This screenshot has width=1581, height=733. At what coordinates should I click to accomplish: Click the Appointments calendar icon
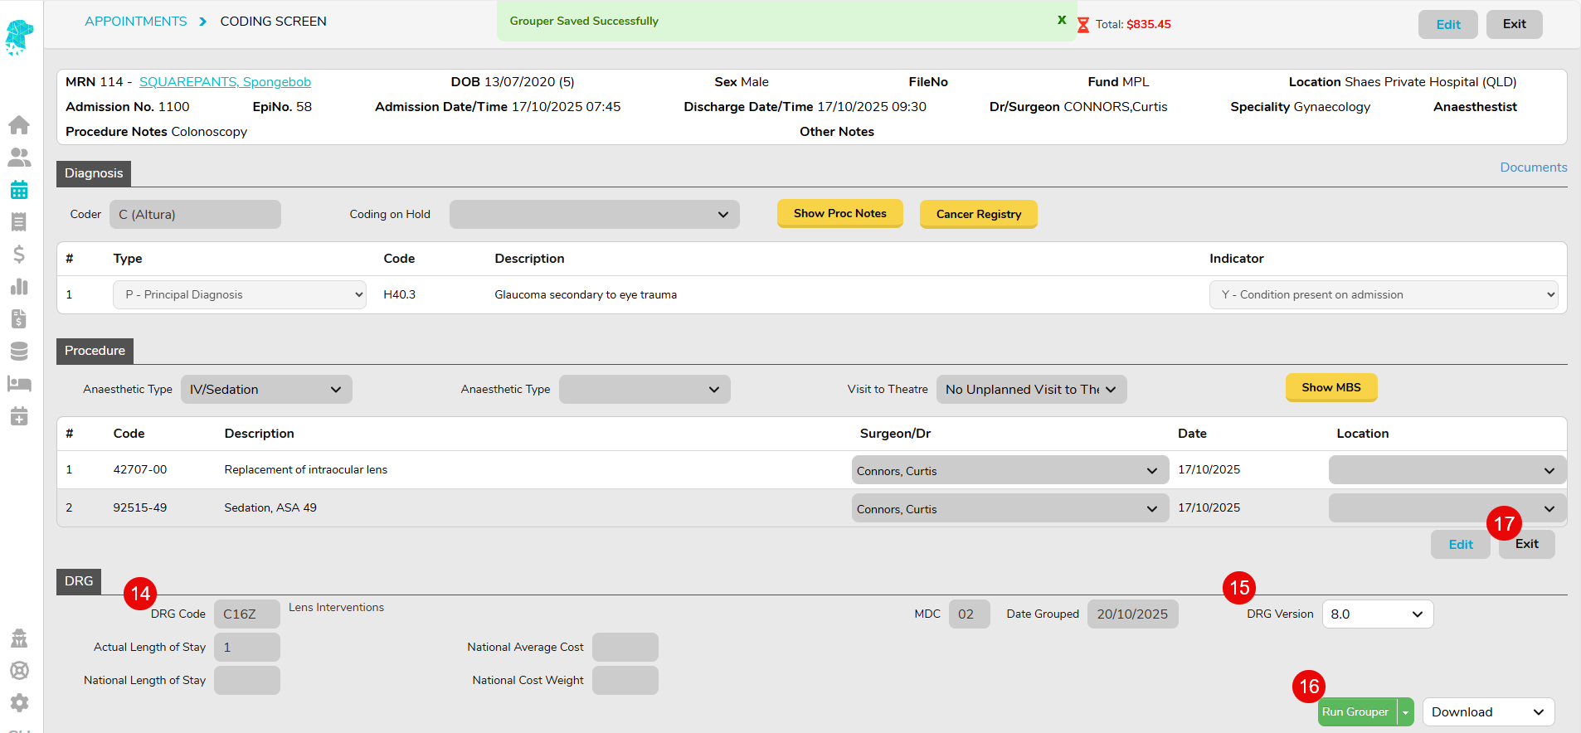pyautogui.click(x=19, y=190)
